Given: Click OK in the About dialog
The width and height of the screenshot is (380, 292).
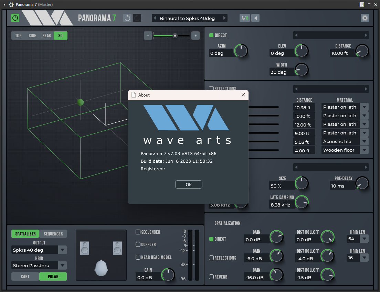Looking at the screenshot, I should click(x=189, y=184).
